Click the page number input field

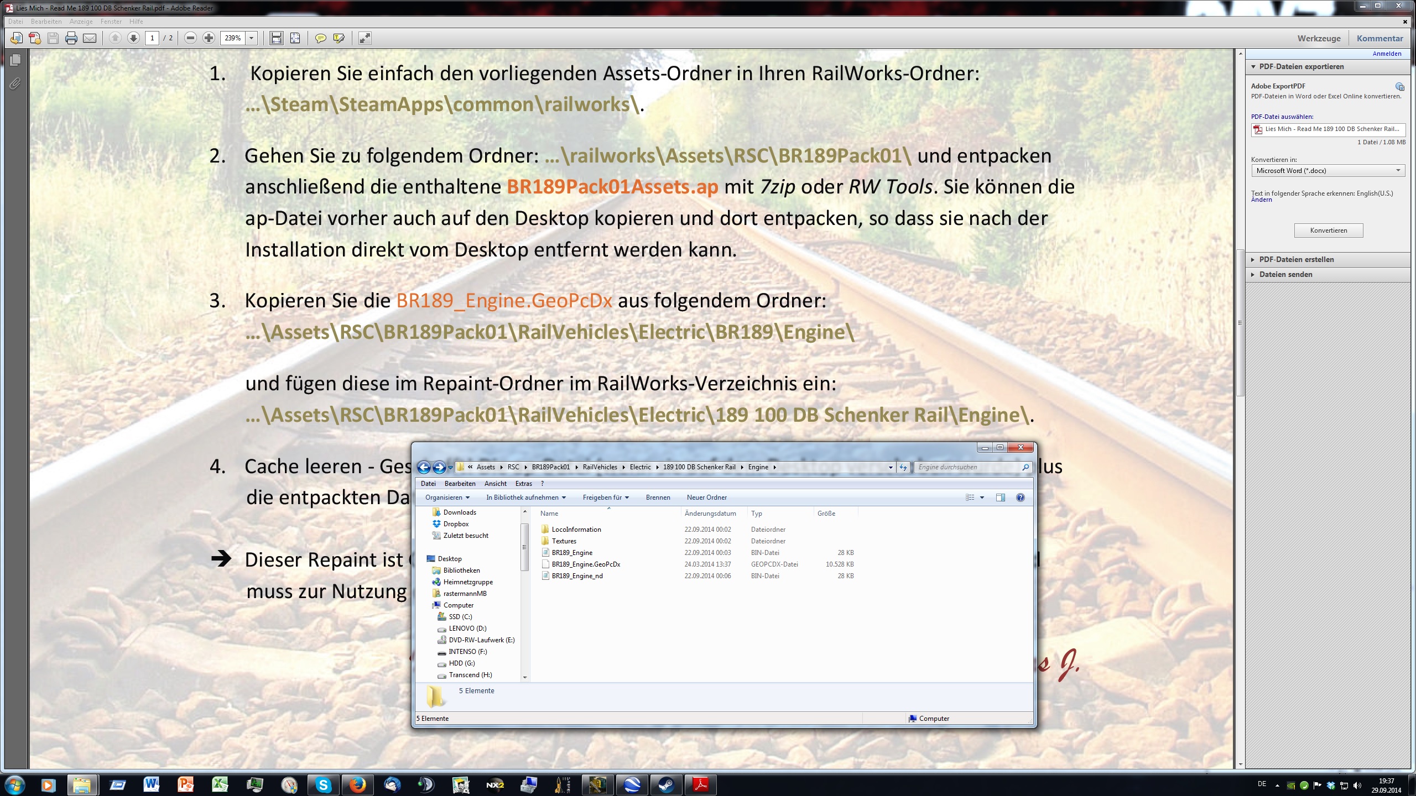152,38
